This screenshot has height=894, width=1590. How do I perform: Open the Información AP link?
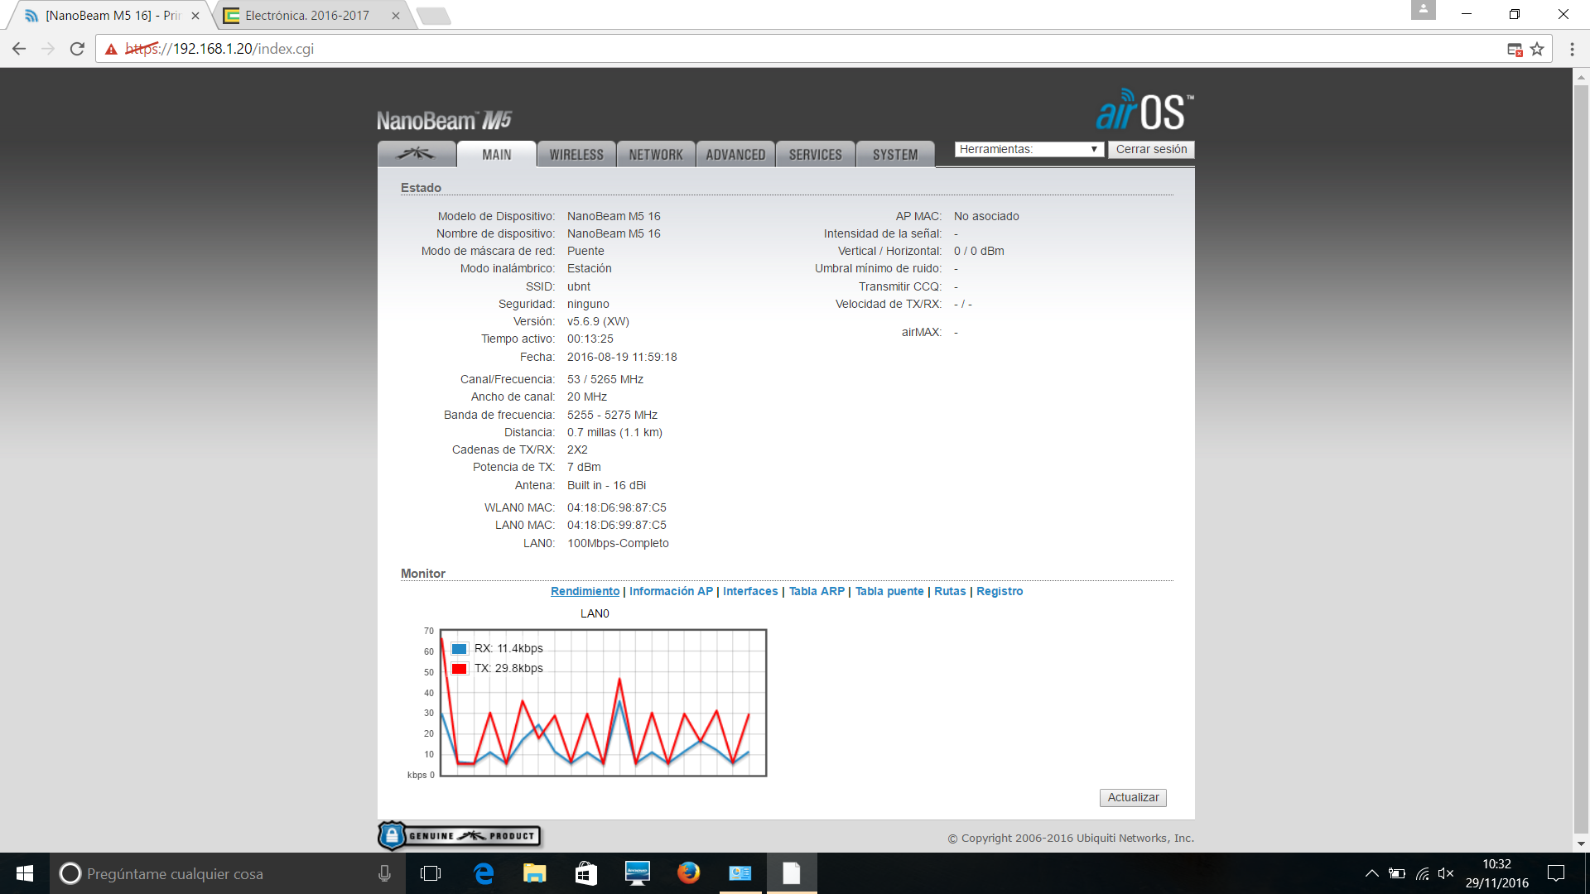tap(671, 591)
